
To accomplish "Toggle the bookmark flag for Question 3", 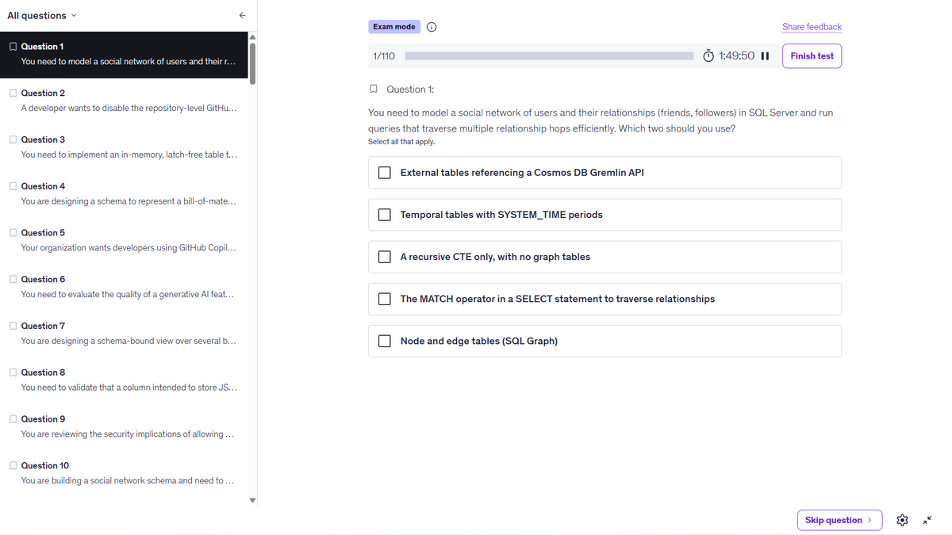I will (x=13, y=139).
